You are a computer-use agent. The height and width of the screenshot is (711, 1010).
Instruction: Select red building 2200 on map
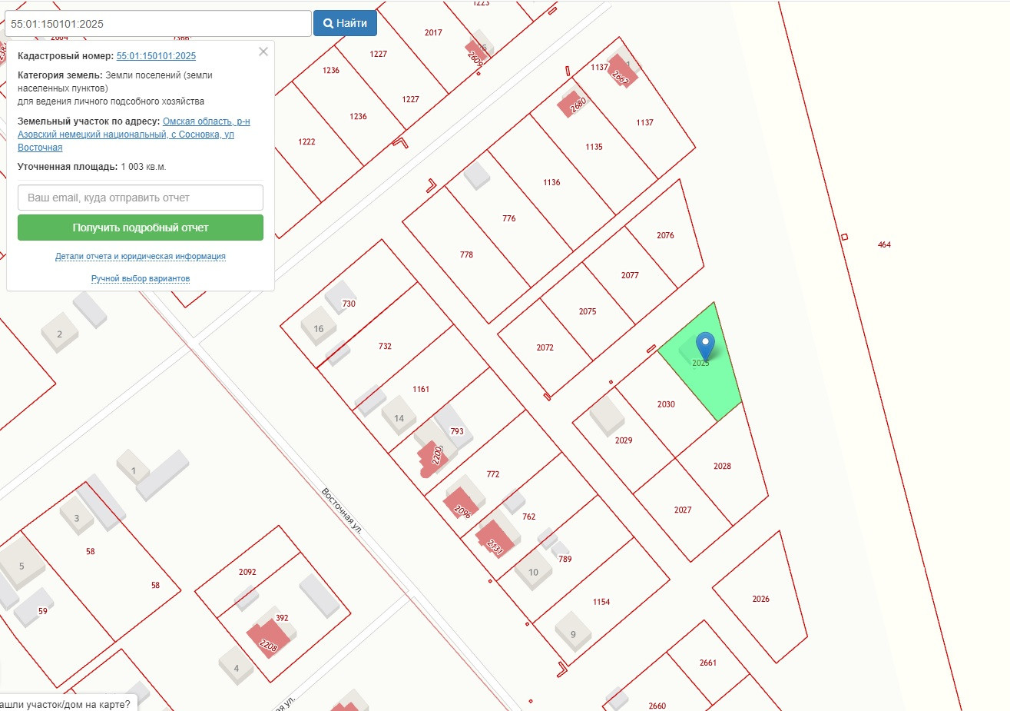tap(434, 456)
